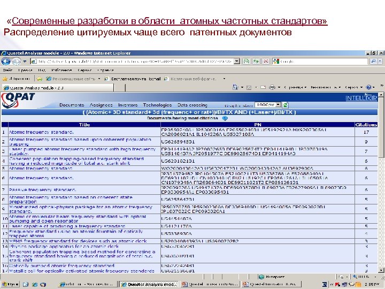Screen dimensions: 385x289
Task: Click the browser Back arrow button
Action: (x=6, y=61)
